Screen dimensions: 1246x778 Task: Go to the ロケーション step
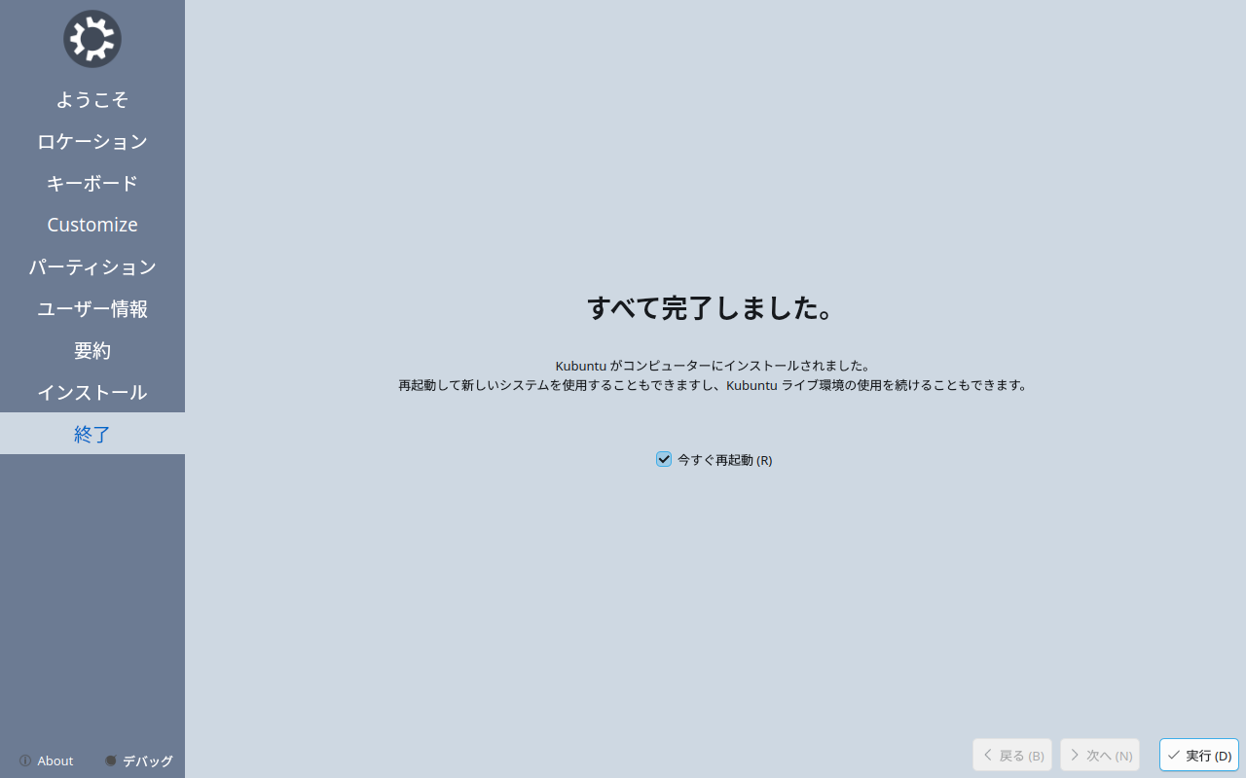(92, 141)
